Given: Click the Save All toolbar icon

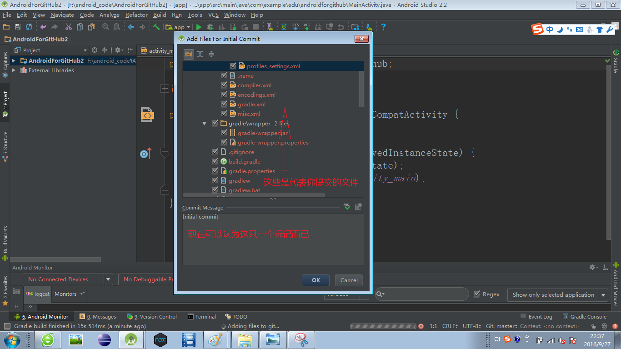Looking at the screenshot, I should point(18,27).
